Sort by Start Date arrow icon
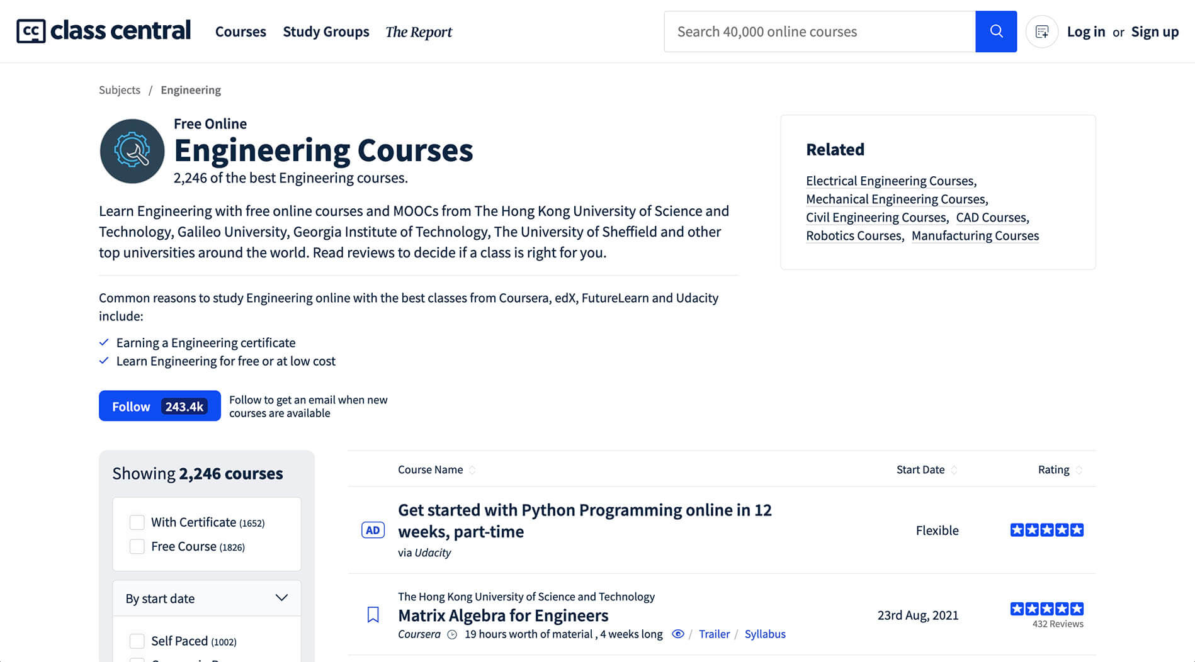Viewport: 1195px width, 662px height. [954, 470]
